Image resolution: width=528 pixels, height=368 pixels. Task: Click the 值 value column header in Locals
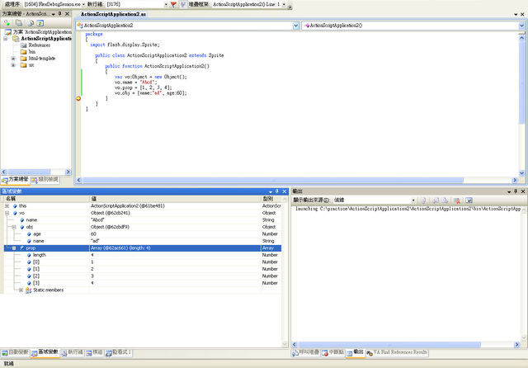tap(175, 199)
